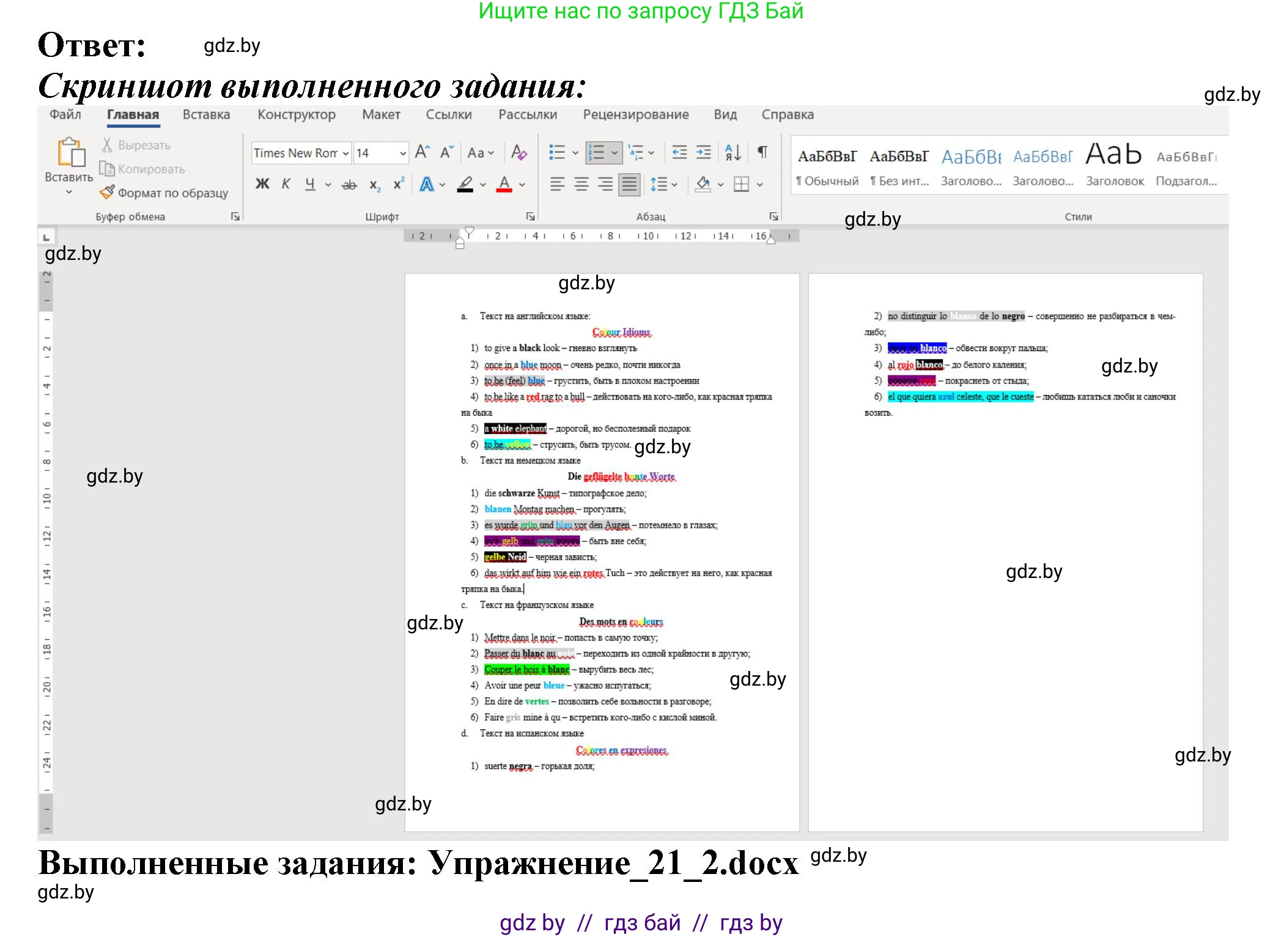Toggle bold with the Ж button

[261, 183]
